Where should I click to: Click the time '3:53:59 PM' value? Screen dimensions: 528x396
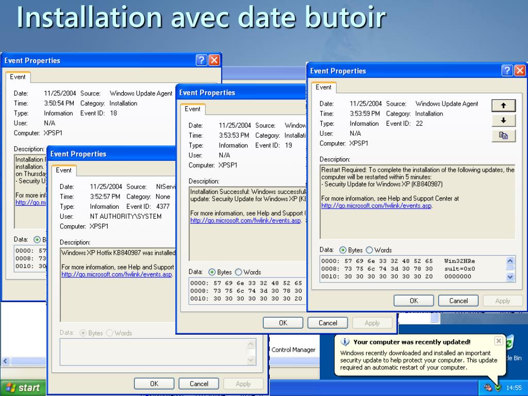click(365, 113)
